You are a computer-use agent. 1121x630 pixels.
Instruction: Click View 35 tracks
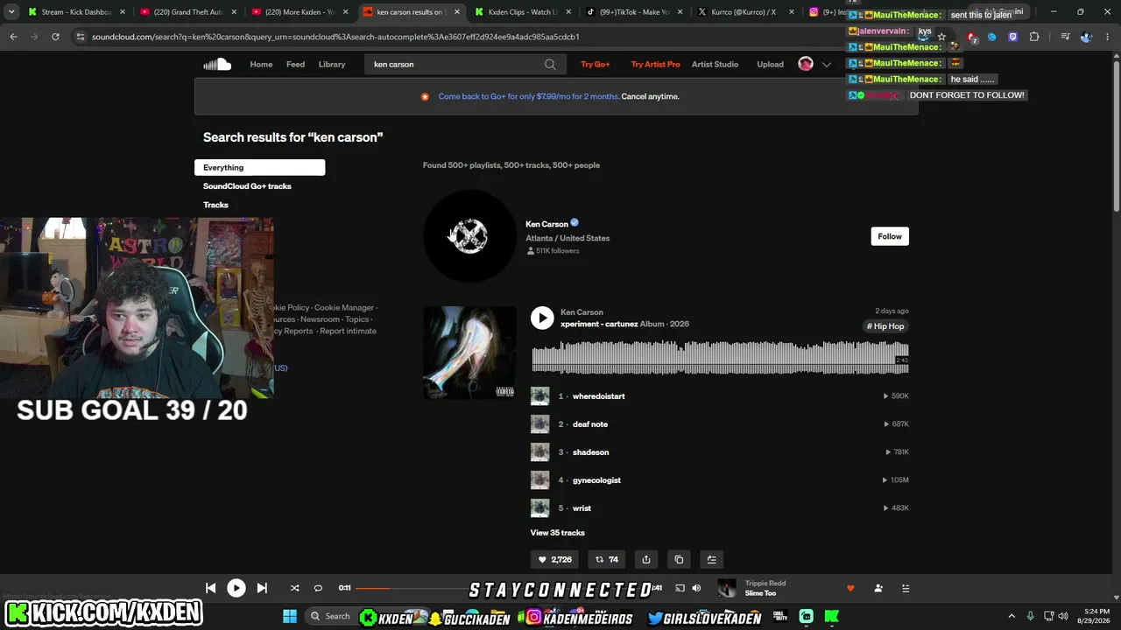pos(557,533)
